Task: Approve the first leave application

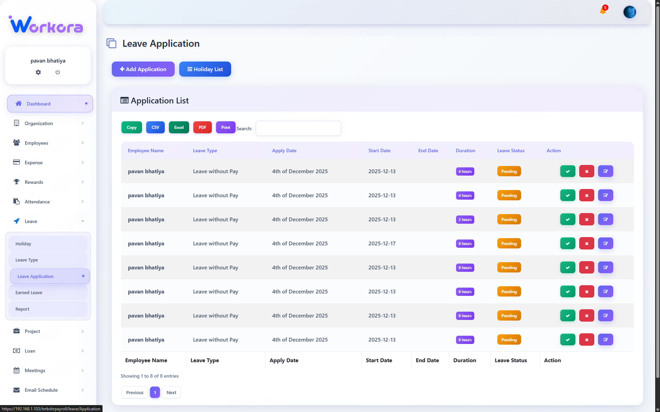Action: [x=567, y=171]
